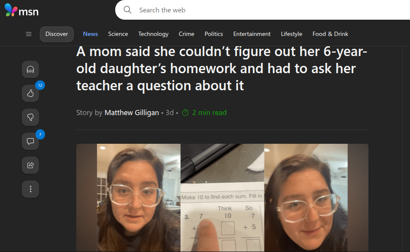Open the comments speech-bubble icon
This screenshot has width=410, height=252.
coord(30,141)
